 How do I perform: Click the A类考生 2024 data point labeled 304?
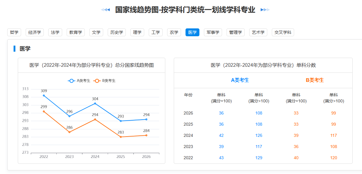95,103
